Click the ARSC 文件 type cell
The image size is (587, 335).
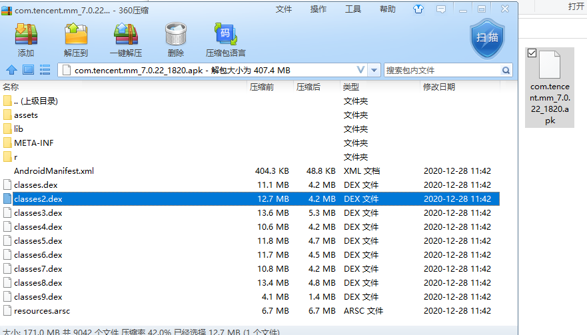pyautogui.click(x=363, y=310)
